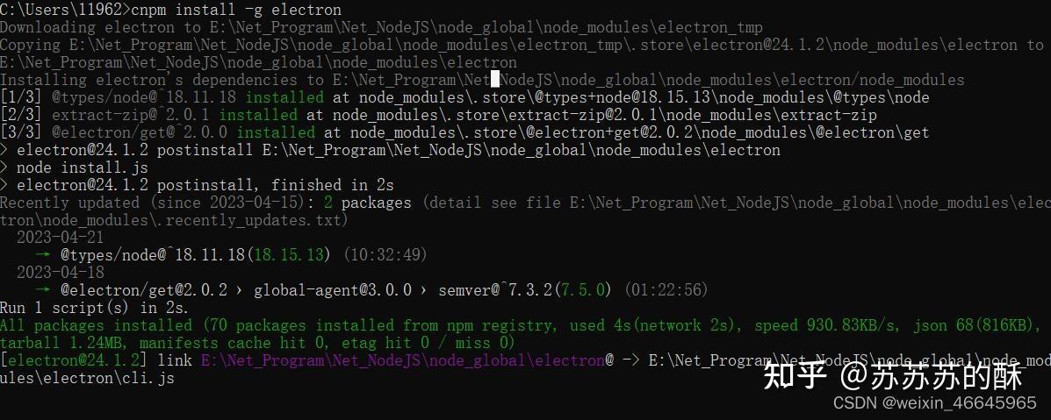
Task: Click the 知乎 @苏苏苏的酥 watermark
Action: point(892,375)
